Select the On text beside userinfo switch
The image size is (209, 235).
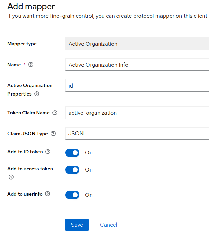click(89, 195)
